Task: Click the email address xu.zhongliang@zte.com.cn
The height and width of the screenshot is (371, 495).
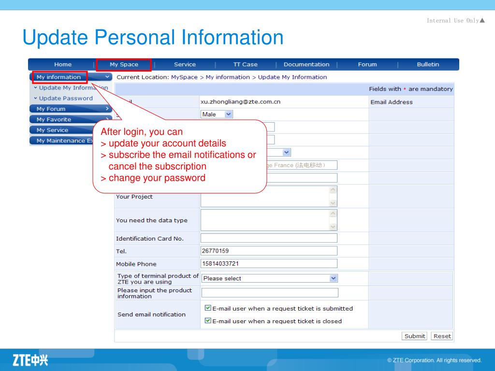Action: [241, 101]
